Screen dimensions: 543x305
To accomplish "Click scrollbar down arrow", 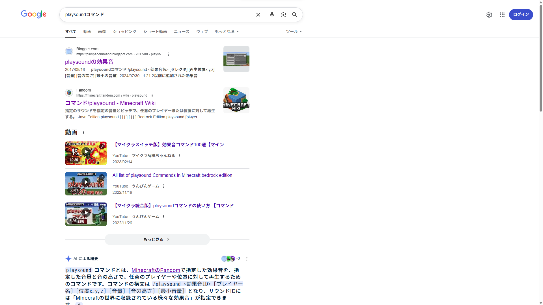I will point(541,303).
